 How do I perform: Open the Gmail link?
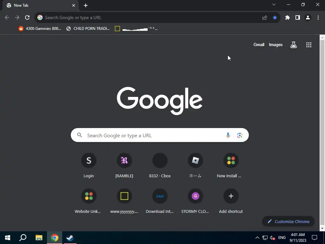pos(259,44)
